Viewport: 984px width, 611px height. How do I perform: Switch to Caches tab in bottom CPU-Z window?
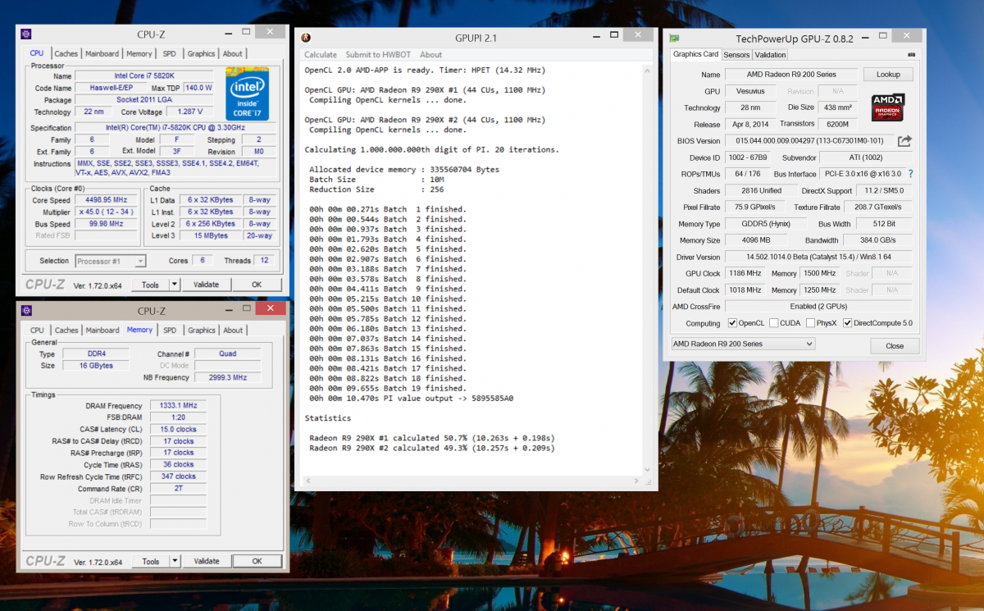[x=66, y=331]
